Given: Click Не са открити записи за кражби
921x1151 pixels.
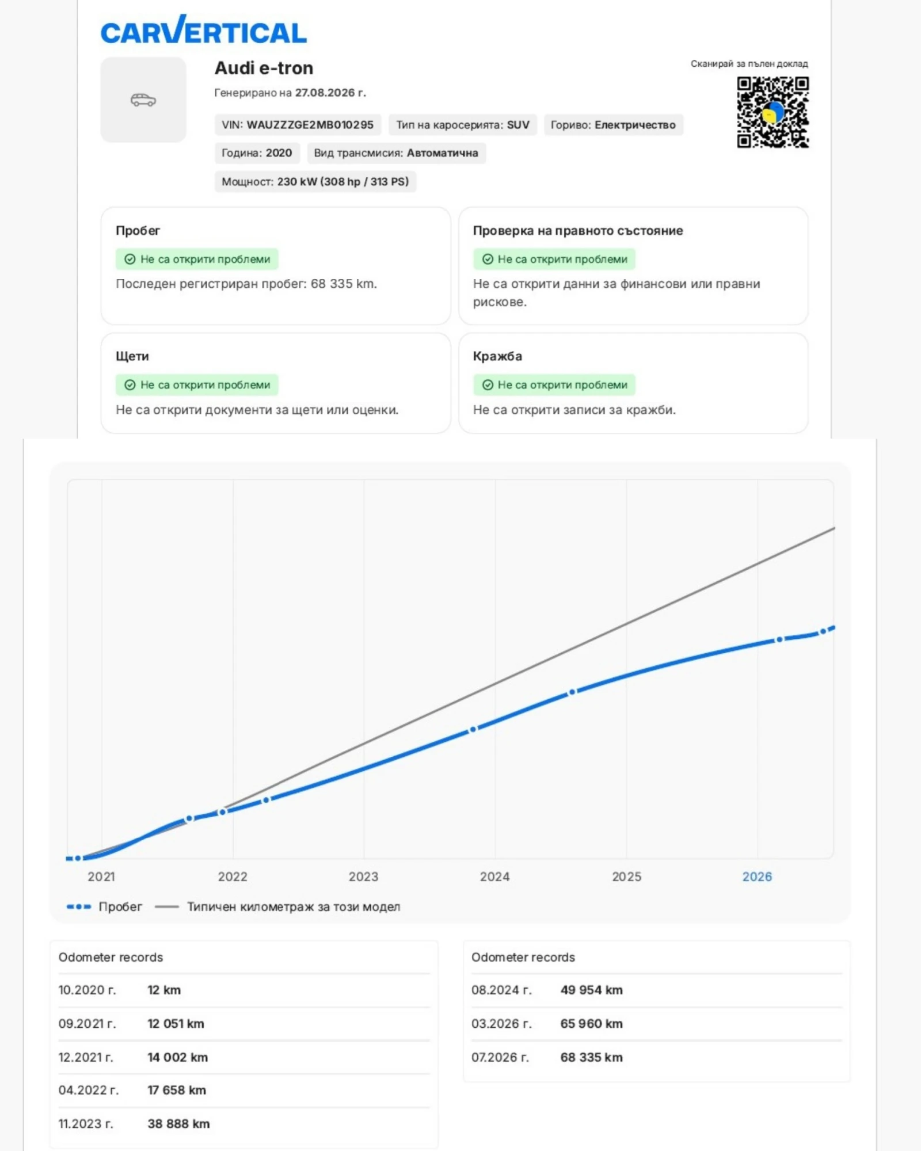Looking at the screenshot, I should 574,410.
